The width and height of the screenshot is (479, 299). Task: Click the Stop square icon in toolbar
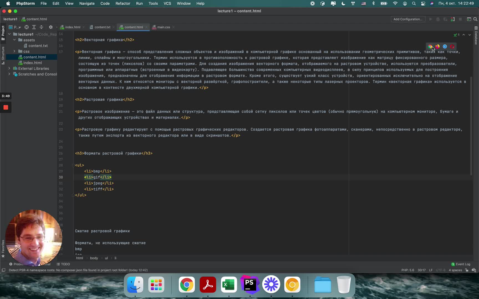460,19
